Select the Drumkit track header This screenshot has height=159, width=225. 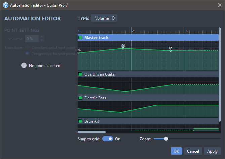tap(148, 121)
